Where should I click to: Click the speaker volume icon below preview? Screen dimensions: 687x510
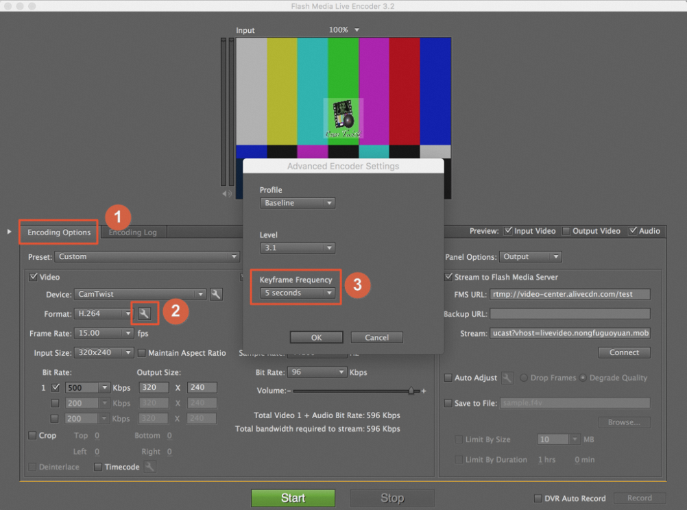226,194
